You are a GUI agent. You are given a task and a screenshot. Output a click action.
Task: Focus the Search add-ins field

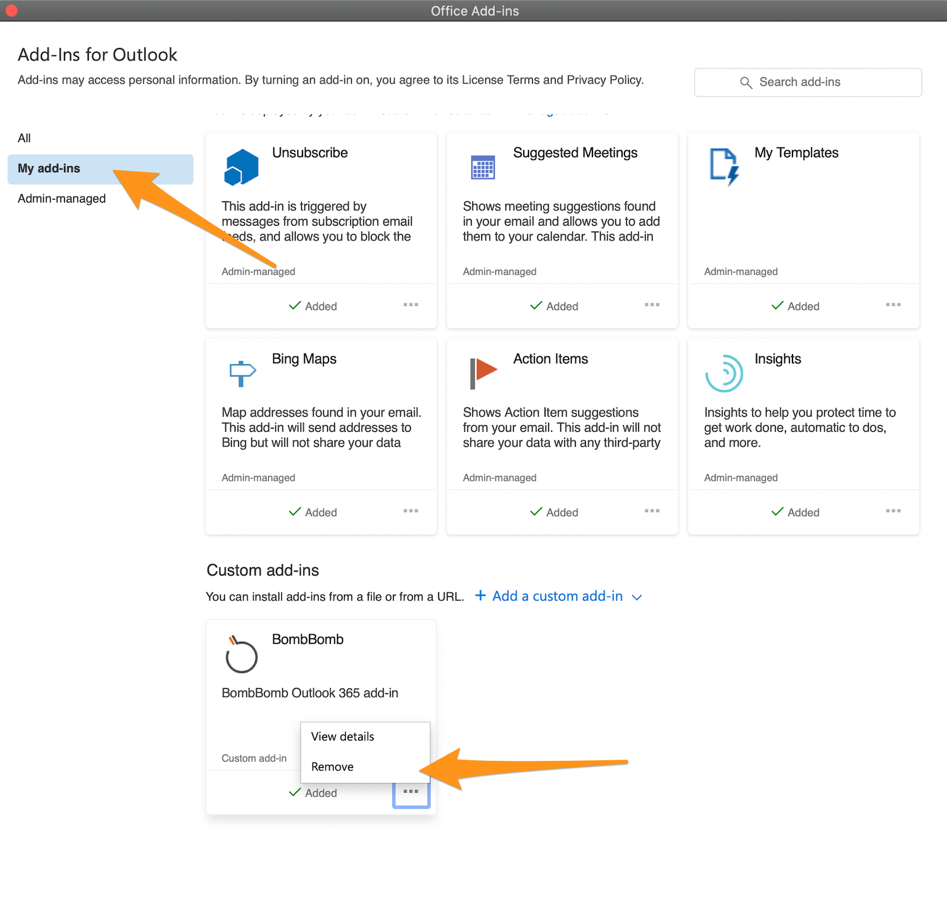[808, 82]
